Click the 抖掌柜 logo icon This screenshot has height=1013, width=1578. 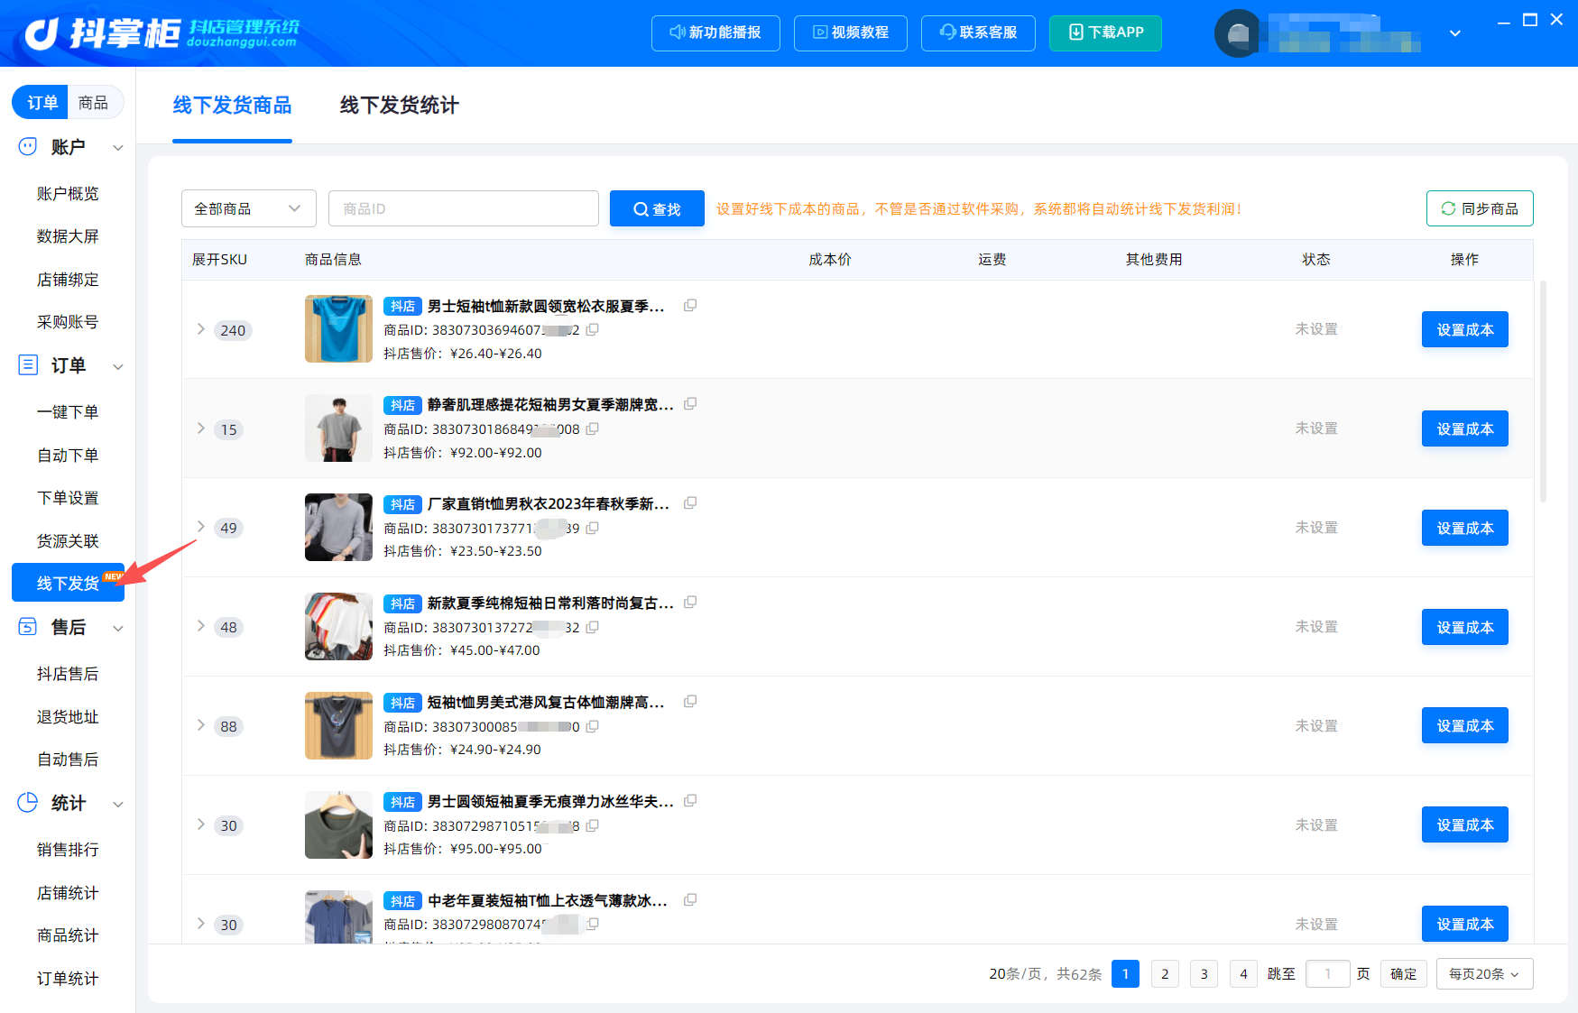coord(42,33)
